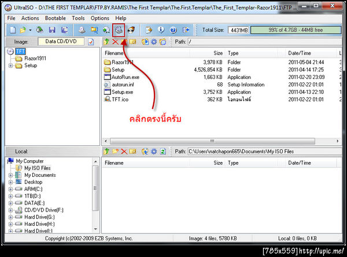Click the add files icon in image pane toolbar
Image resolution: width=347 pixels, height=257 pixels.
click(x=145, y=41)
